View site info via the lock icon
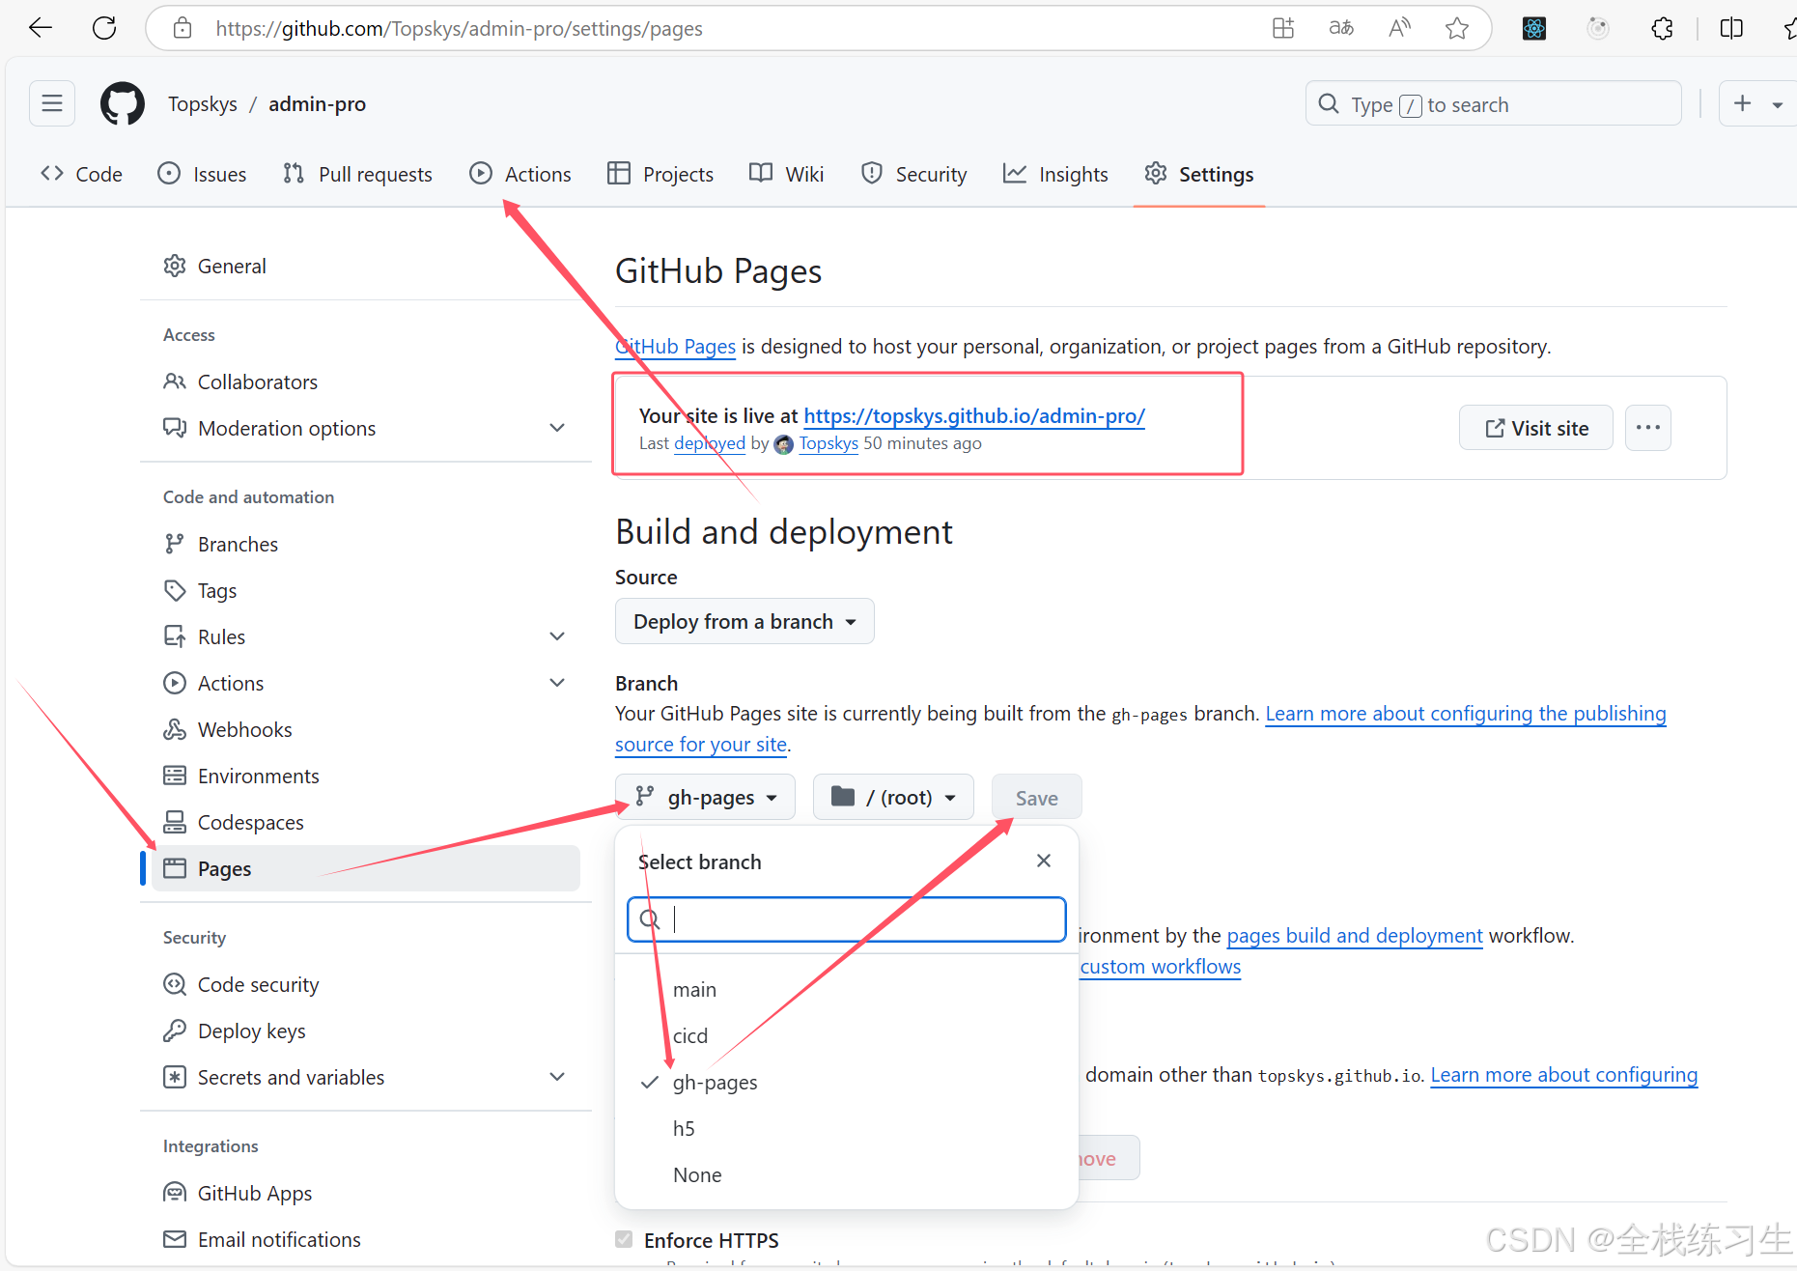Viewport: 1797px width, 1271px height. (x=183, y=28)
